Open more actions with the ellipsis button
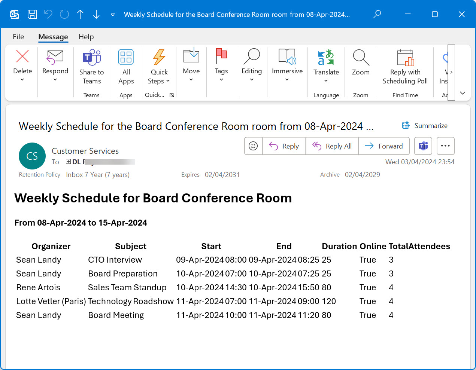 (x=445, y=146)
